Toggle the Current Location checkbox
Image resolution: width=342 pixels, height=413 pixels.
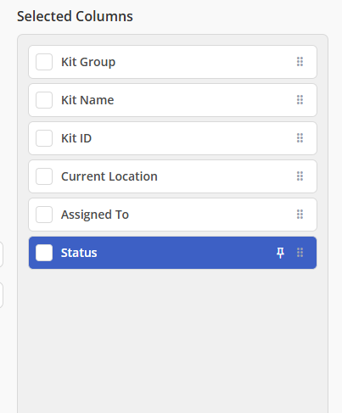coord(44,176)
